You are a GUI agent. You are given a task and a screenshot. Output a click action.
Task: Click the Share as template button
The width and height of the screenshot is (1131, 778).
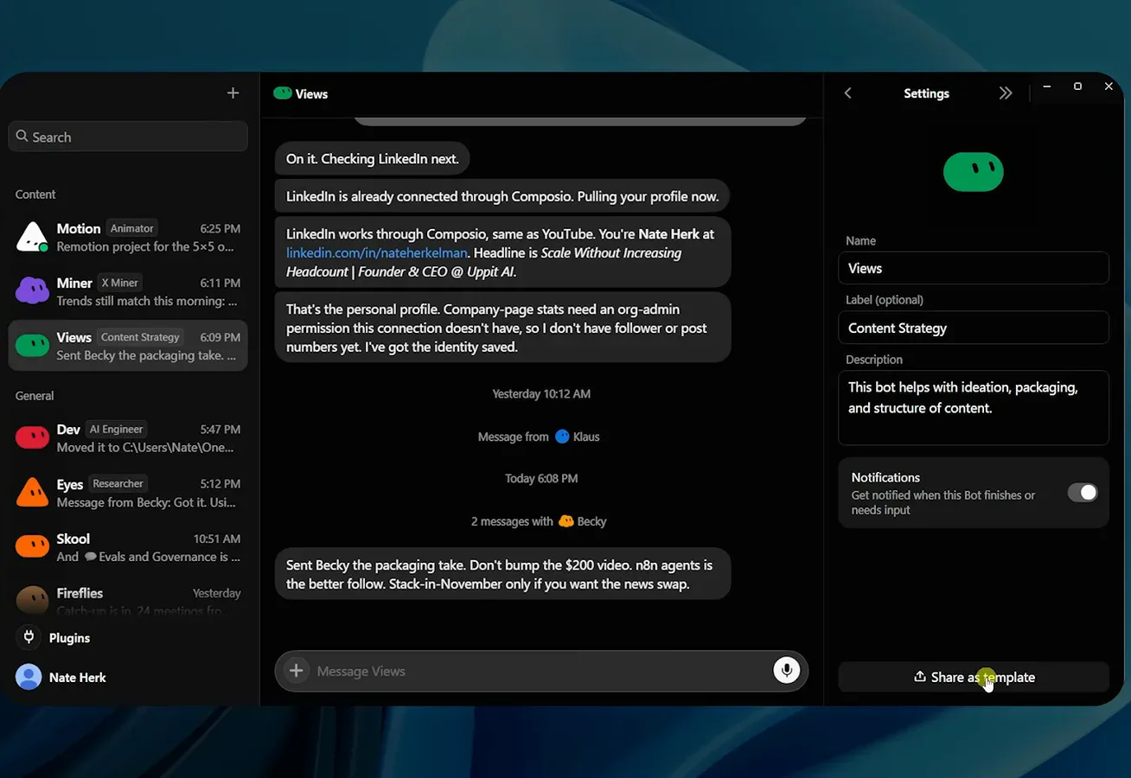[974, 677]
